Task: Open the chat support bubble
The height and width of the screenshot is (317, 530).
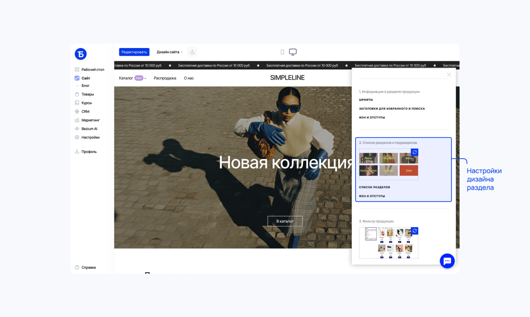Action: 447,261
